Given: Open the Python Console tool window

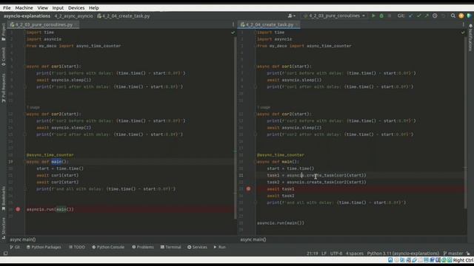Looking at the screenshot, I should coord(108,247).
